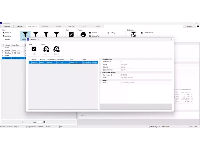The height and width of the screenshot is (150, 200).
Task: Click the Edit pencil icon in Standards List
Action: click(34, 49)
